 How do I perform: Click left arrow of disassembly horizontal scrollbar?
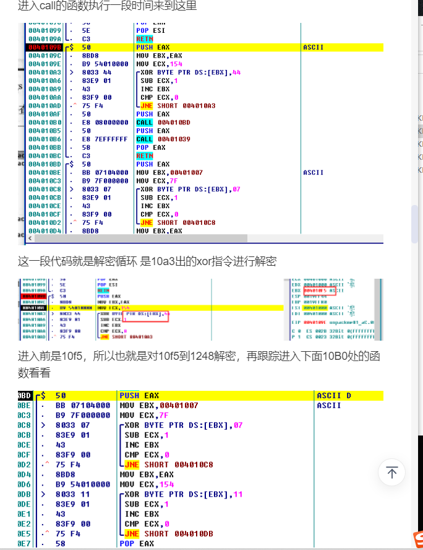pyautogui.click(x=22, y=238)
